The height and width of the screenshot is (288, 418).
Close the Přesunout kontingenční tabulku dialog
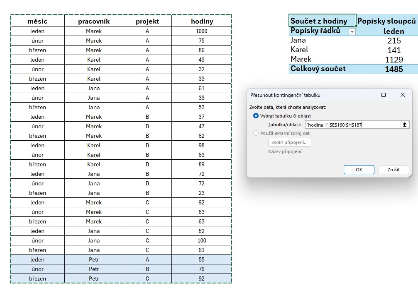coord(402,95)
